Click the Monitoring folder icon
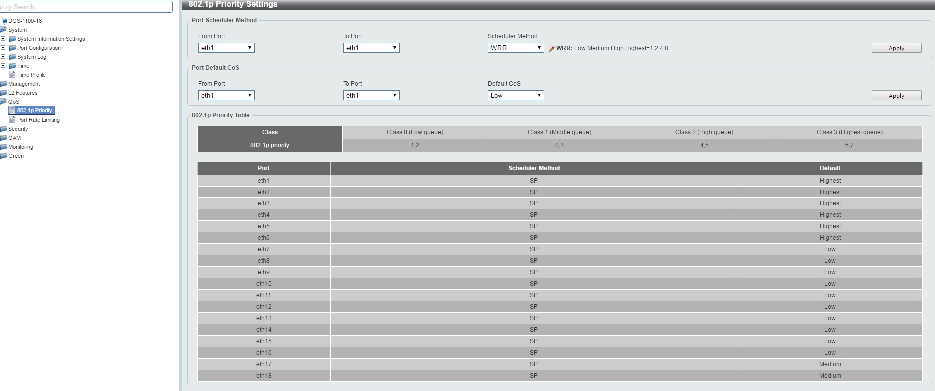935x391 pixels. click(x=4, y=147)
